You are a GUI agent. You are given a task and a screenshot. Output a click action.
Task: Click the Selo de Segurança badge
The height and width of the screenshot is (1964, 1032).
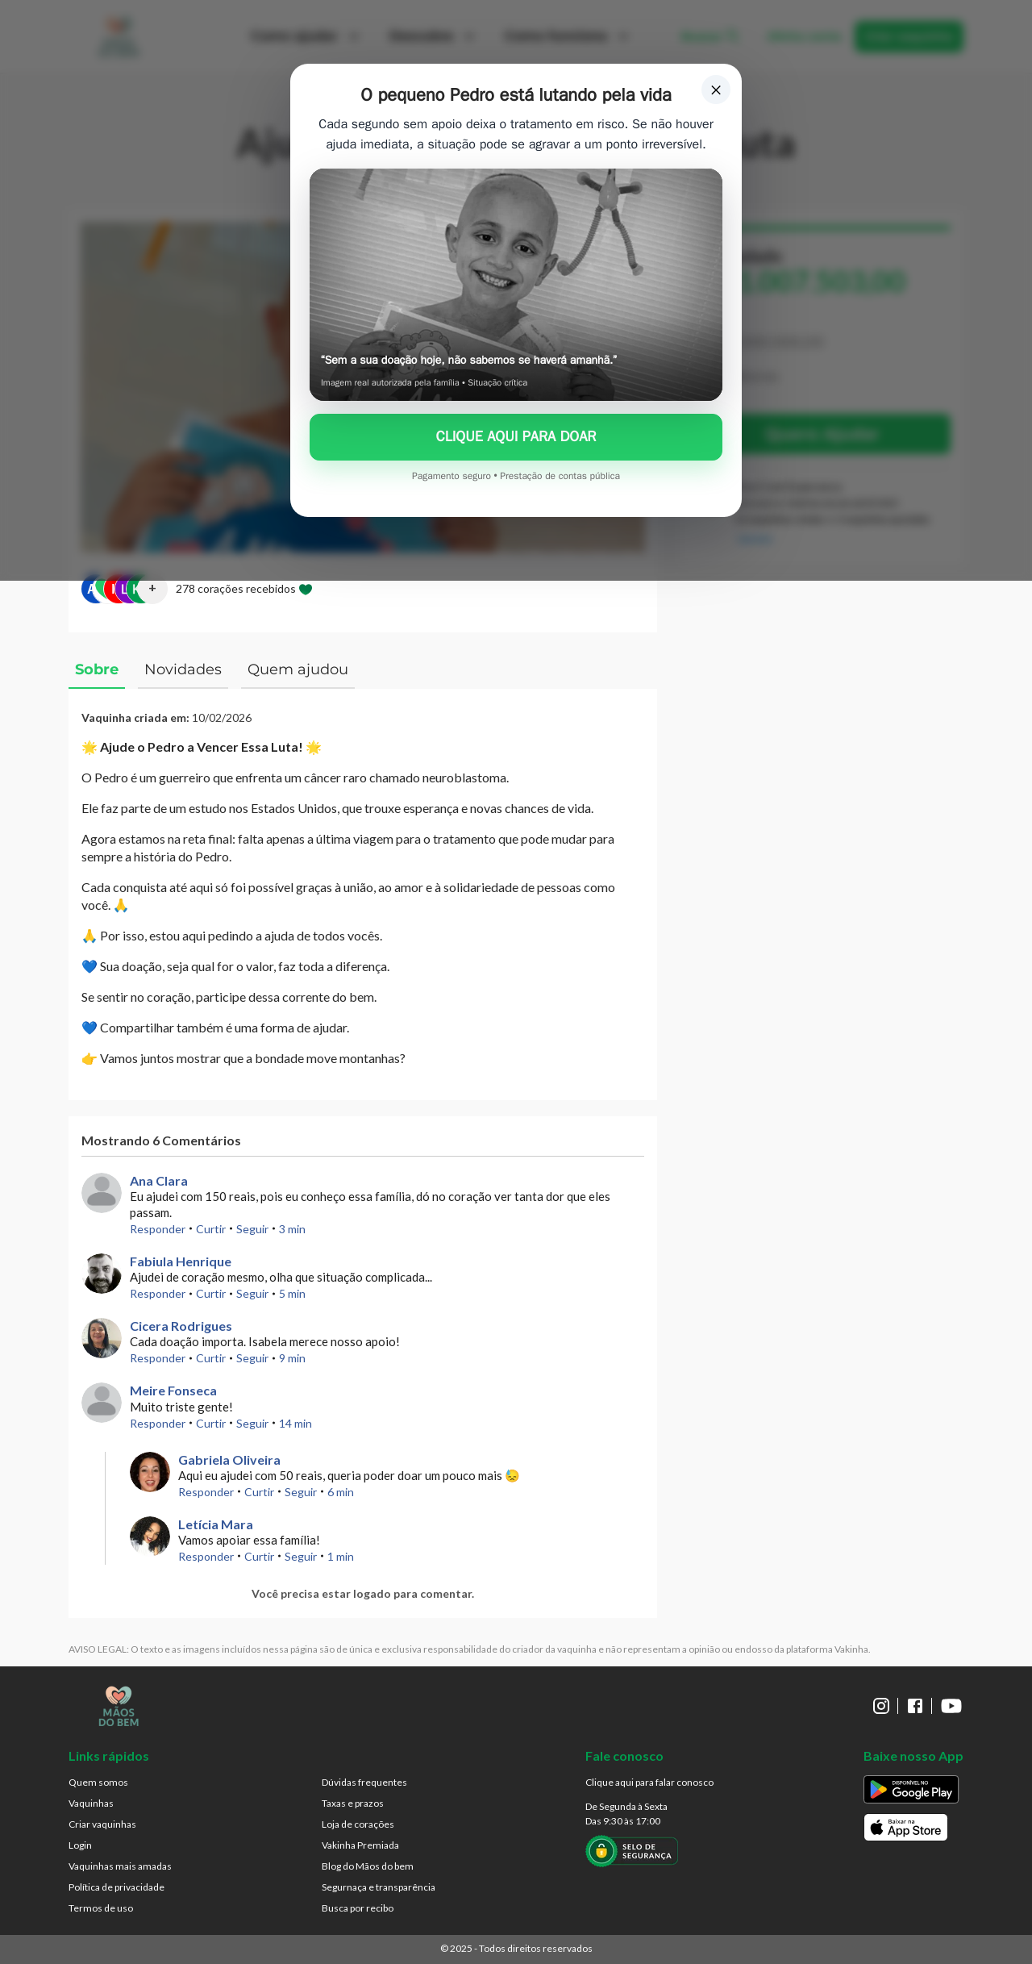pyautogui.click(x=631, y=1851)
